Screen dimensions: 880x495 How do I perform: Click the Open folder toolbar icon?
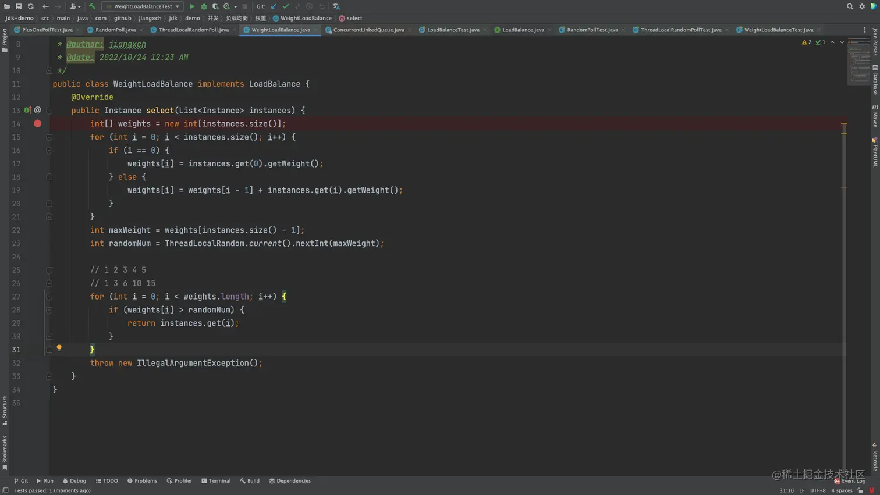(x=7, y=6)
